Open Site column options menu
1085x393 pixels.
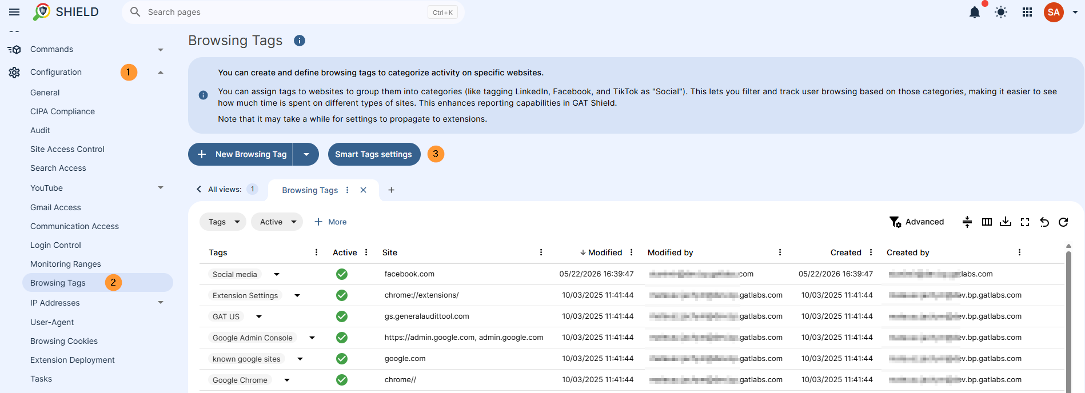(x=541, y=252)
